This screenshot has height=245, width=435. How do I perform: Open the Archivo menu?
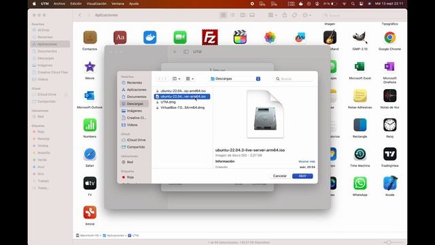pos(59,4)
